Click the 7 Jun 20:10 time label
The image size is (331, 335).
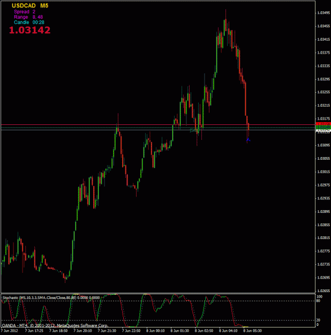point(82,331)
